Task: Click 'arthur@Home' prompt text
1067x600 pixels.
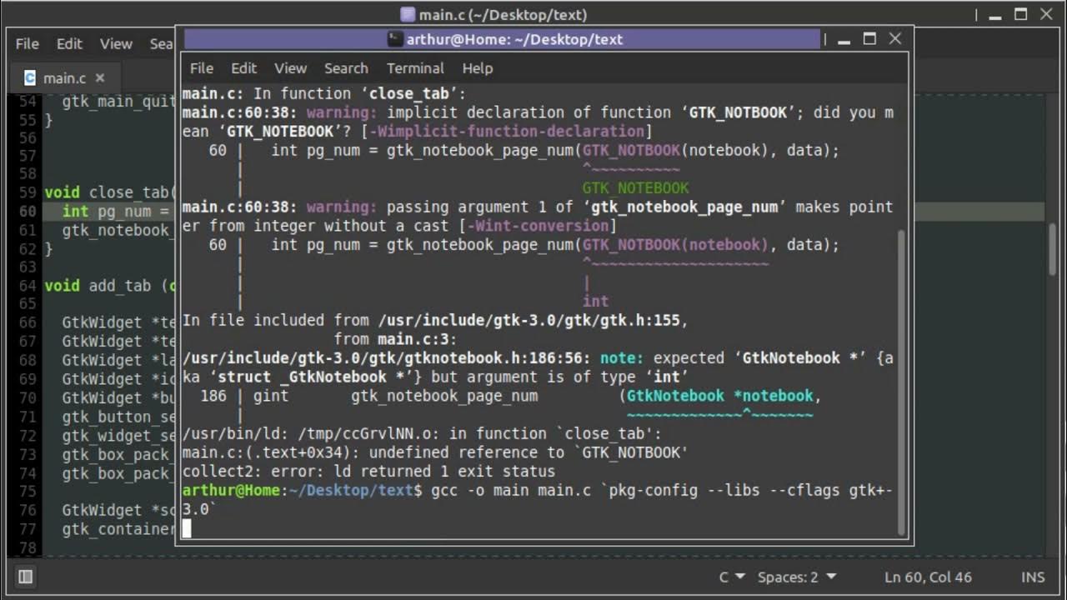Action: click(x=232, y=491)
